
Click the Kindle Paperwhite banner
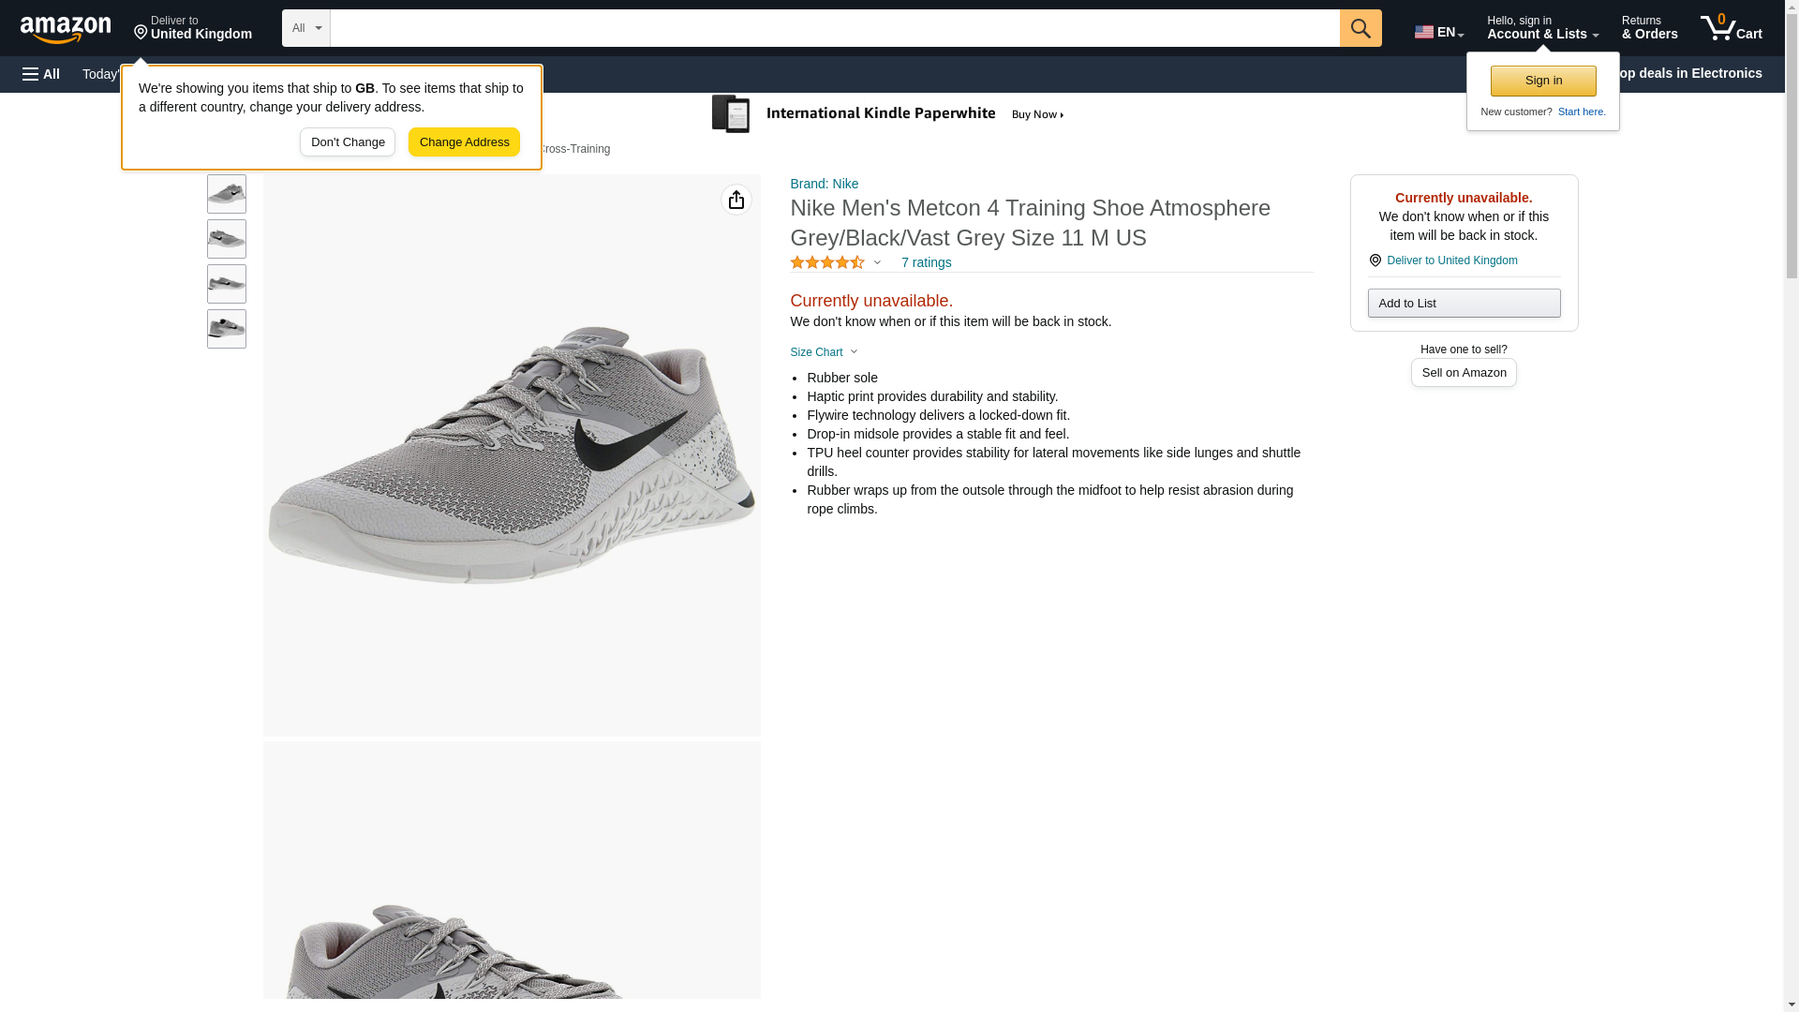pyautogui.click(x=888, y=114)
